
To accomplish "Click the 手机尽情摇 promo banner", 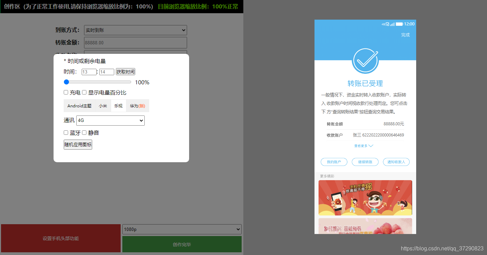I will coord(365,198).
